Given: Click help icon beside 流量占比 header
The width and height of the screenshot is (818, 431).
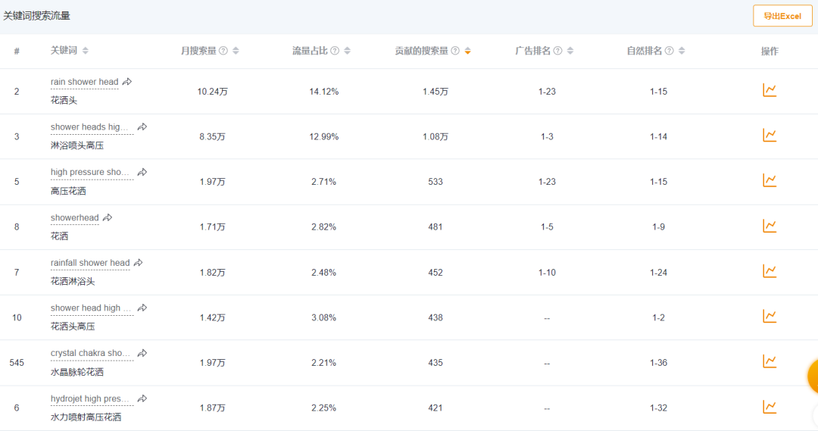Looking at the screenshot, I should click(334, 51).
